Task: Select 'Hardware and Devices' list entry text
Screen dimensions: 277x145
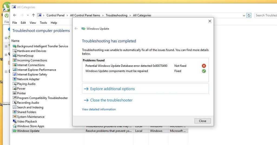Action: coord(32,51)
